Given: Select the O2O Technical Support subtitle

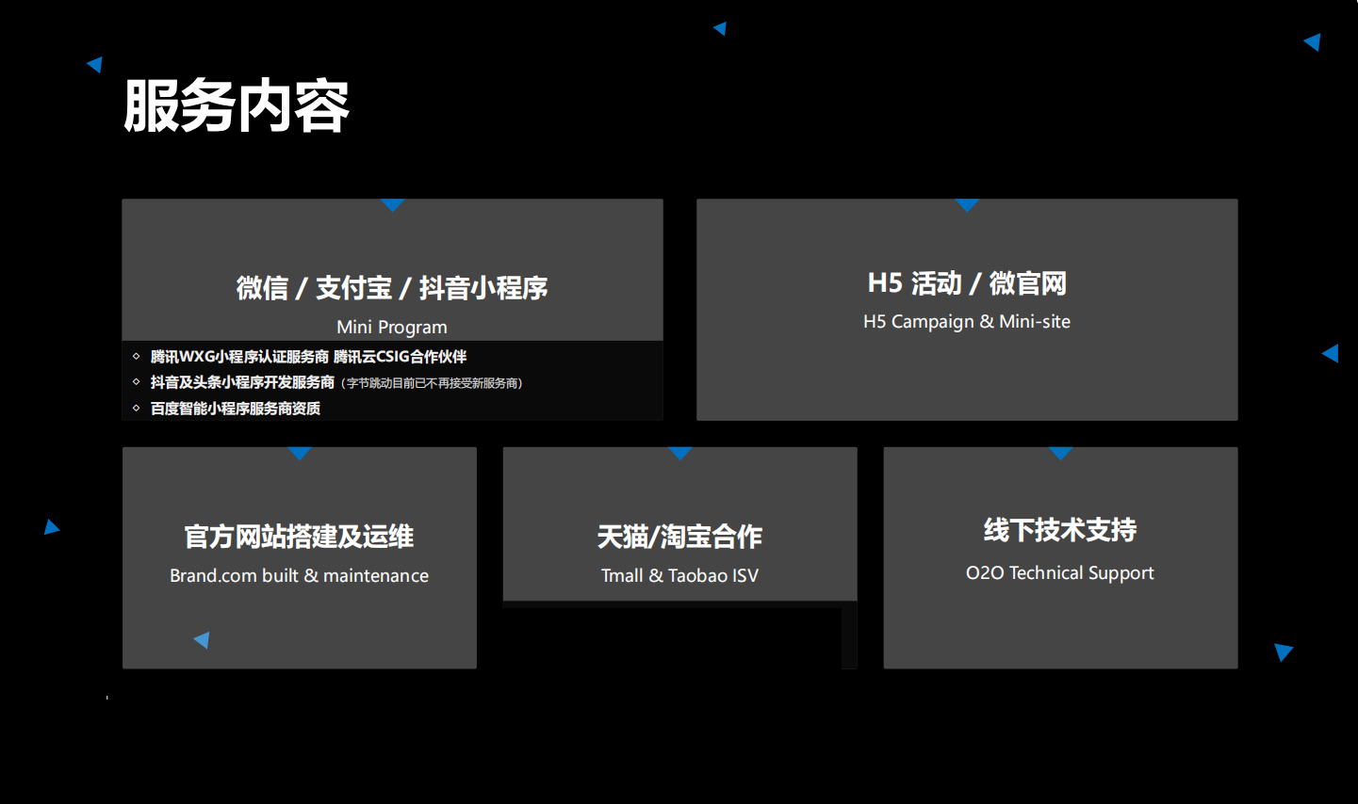Looking at the screenshot, I should 1060,572.
